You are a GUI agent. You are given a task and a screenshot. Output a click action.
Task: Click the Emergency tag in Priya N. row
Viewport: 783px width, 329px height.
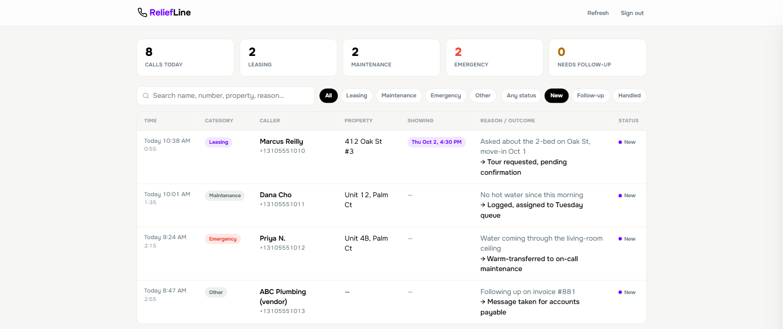click(x=223, y=239)
